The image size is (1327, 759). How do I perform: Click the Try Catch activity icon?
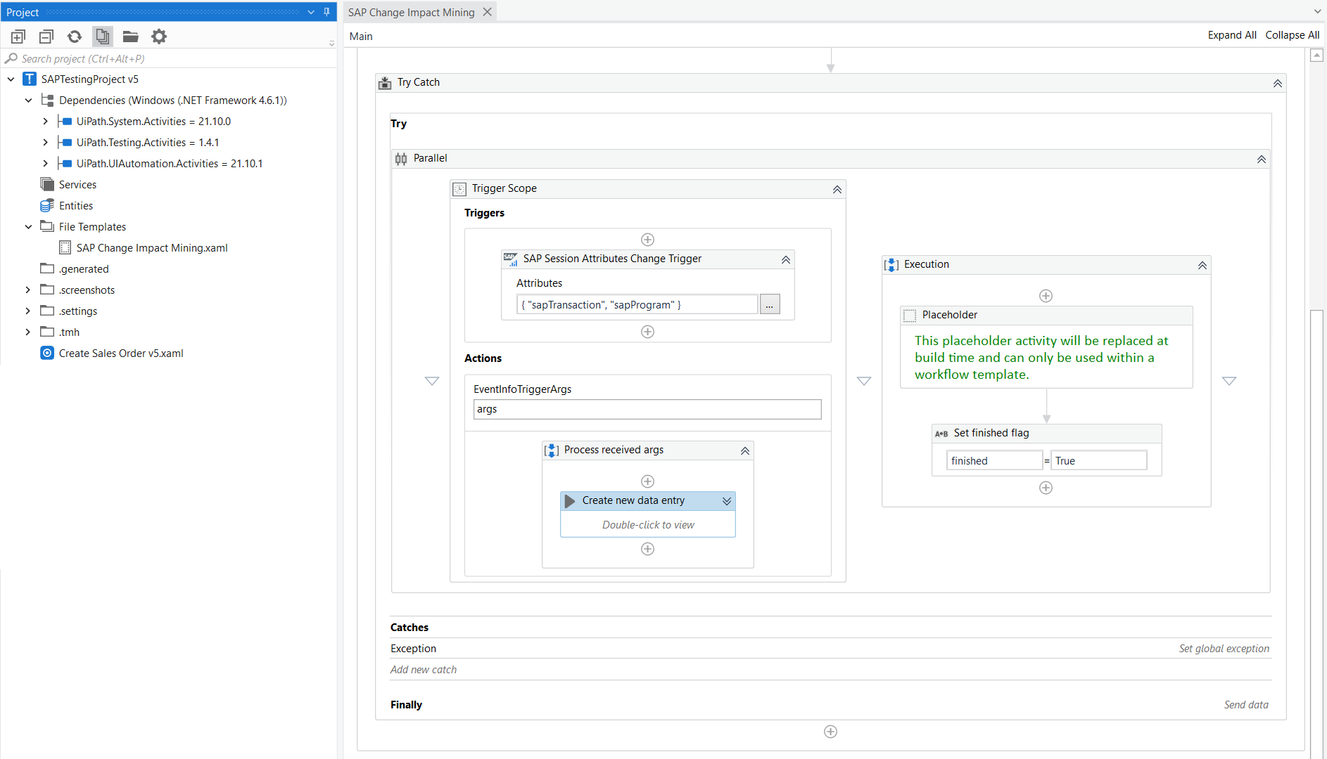(x=385, y=83)
